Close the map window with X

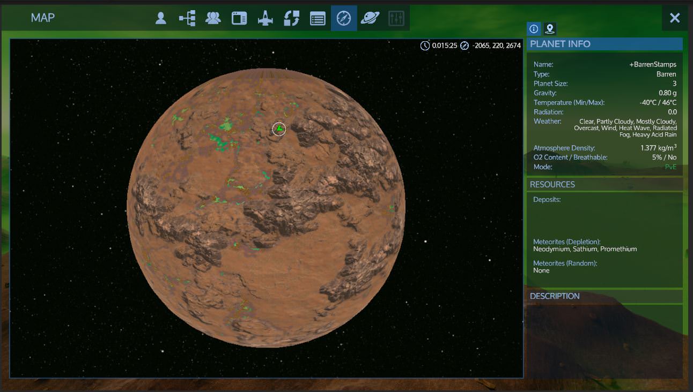click(x=675, y=18)
